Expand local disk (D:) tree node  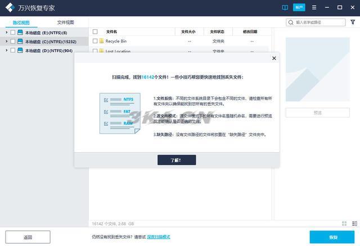coord(6,51)
